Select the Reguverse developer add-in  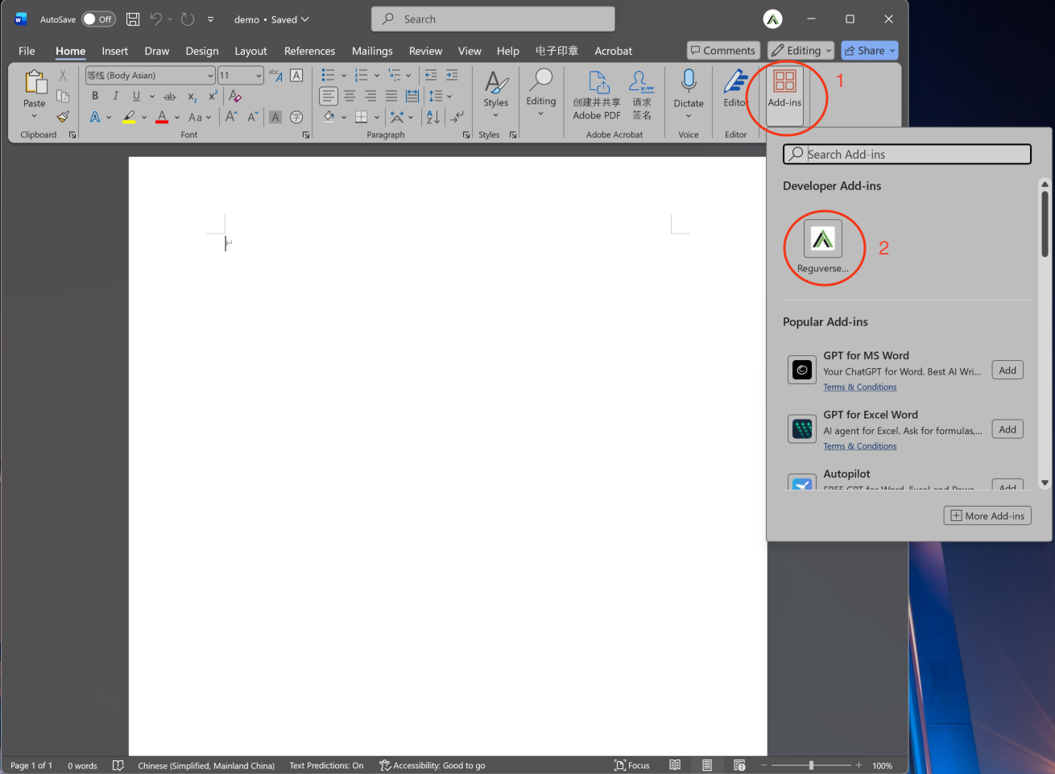[823, 239]
